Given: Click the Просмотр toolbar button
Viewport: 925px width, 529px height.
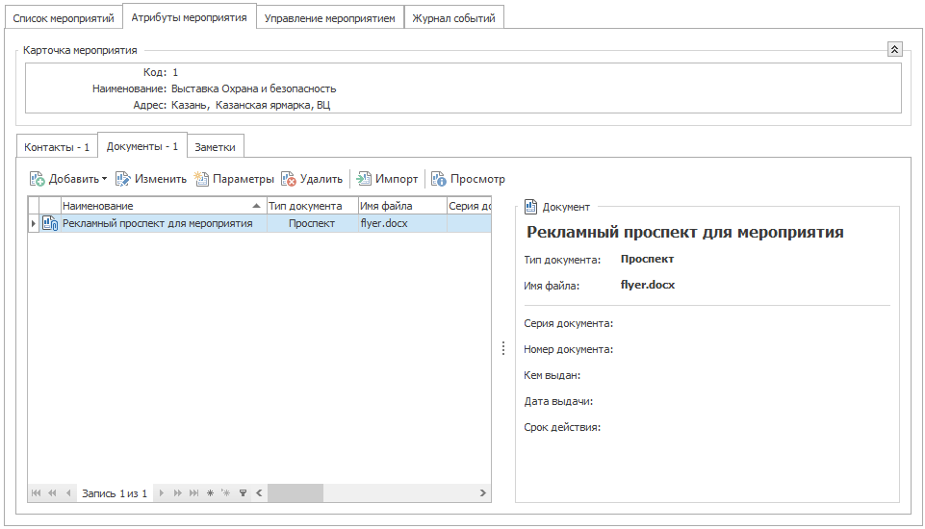Looking at the screenshot, I should 469,179.
